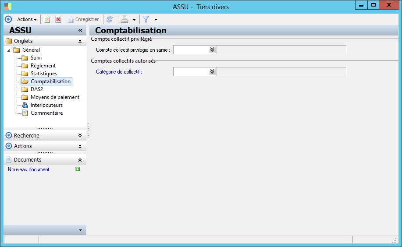
Task: Click the Règlement folder icon
Action: click(x=25, y=66)
